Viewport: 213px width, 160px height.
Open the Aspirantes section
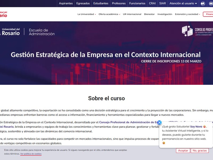point(66,3)
